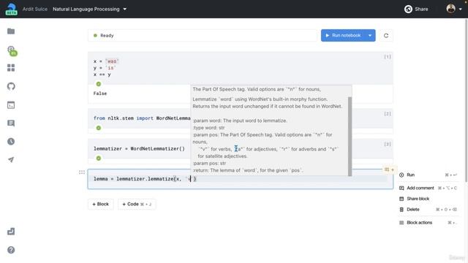
Task: Add a new block with + Block
Action: pyautogui.click(x=101, y=205)
